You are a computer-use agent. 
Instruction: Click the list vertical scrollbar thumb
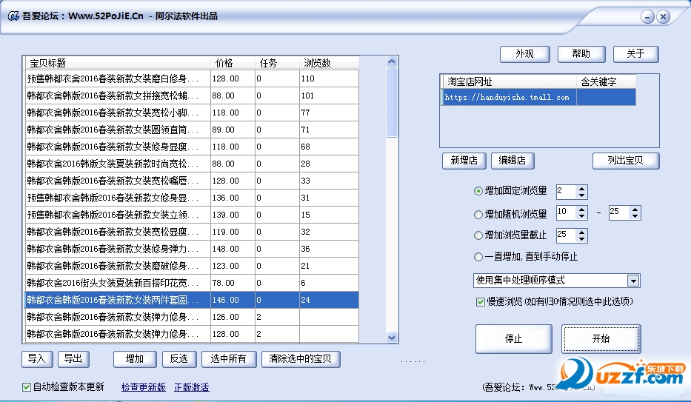(392, 102)
